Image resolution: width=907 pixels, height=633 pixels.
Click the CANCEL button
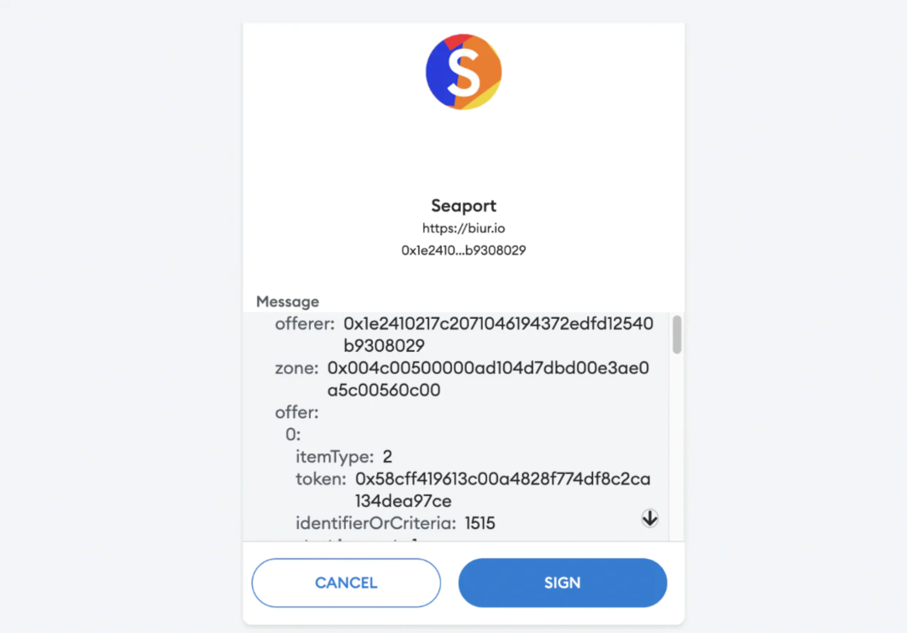346,583
